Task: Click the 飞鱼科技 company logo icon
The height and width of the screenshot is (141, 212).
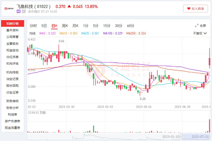Action: [9, 9]
